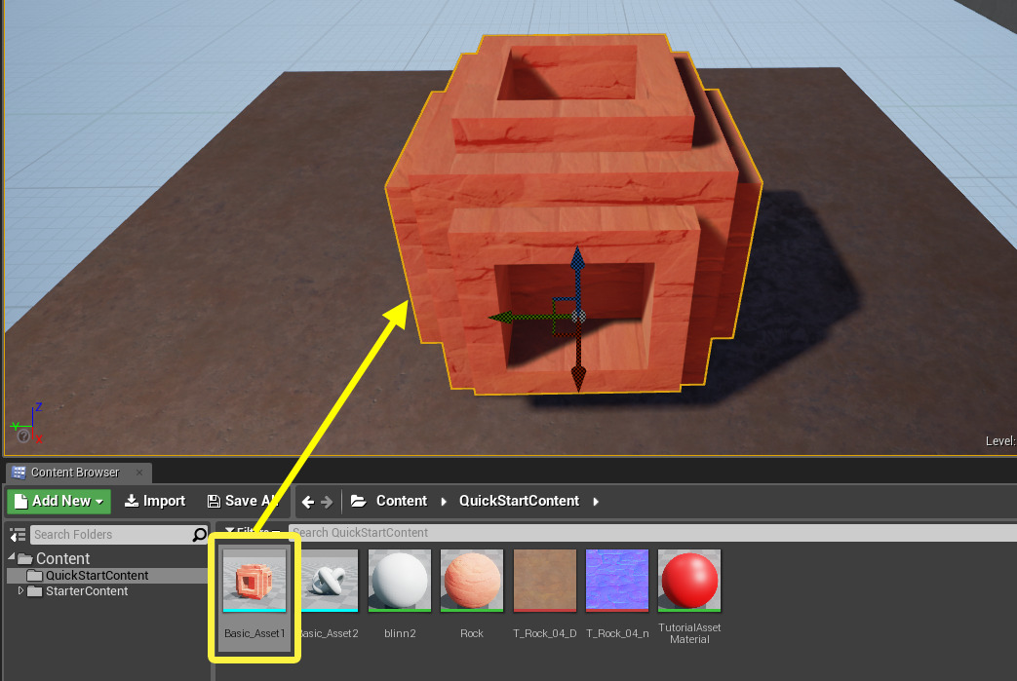
Task: Click the magnifying glass in Search Folders
Action: coord(200,534)
